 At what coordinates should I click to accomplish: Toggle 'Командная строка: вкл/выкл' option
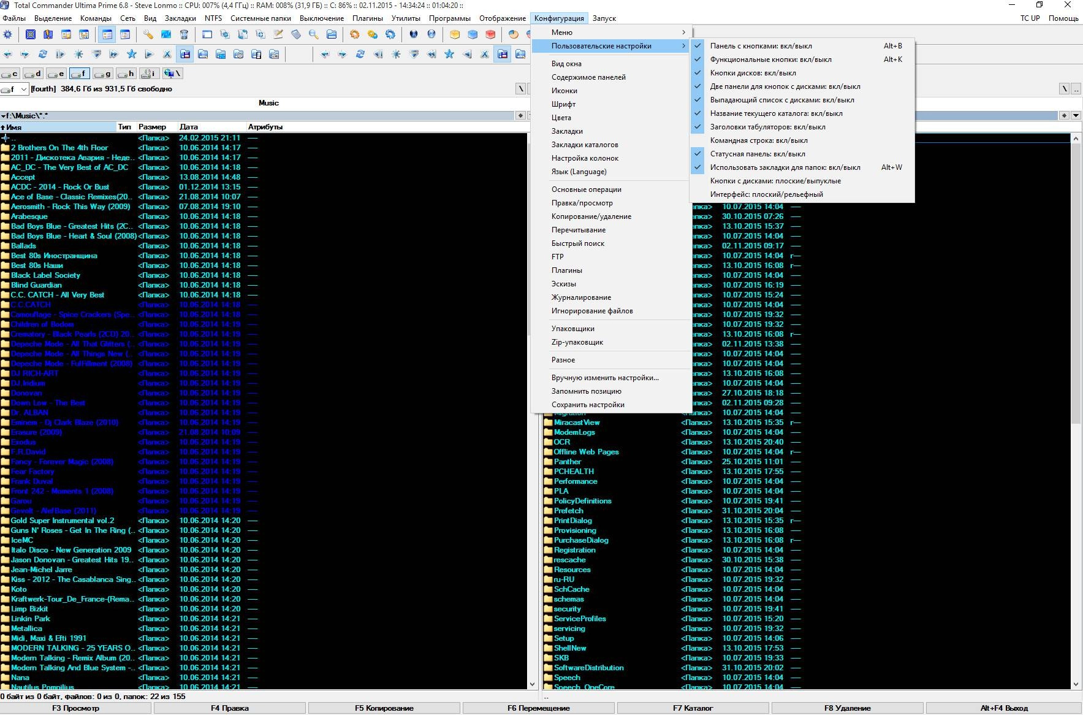point(802,140)
